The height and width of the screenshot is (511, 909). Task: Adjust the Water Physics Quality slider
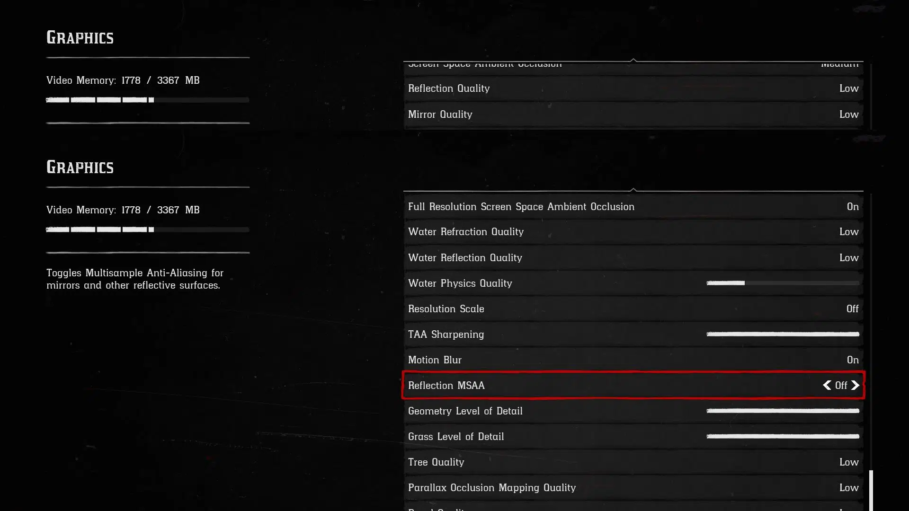coord(783,283)
